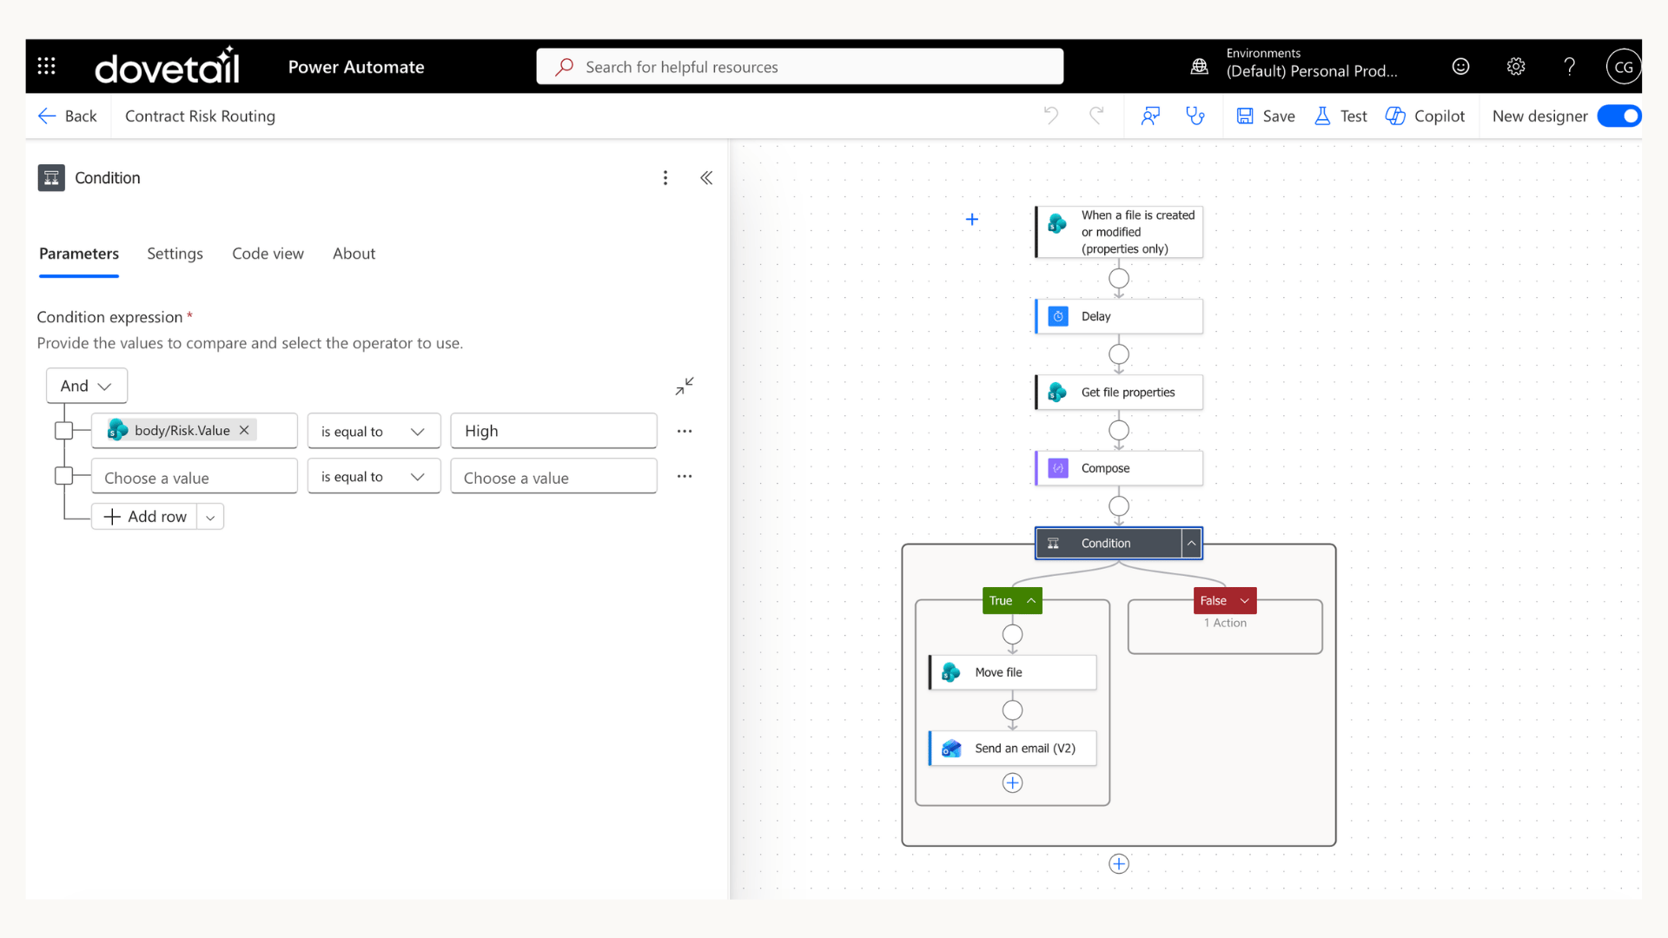Click the search for helpful resources field

point(799,67)
